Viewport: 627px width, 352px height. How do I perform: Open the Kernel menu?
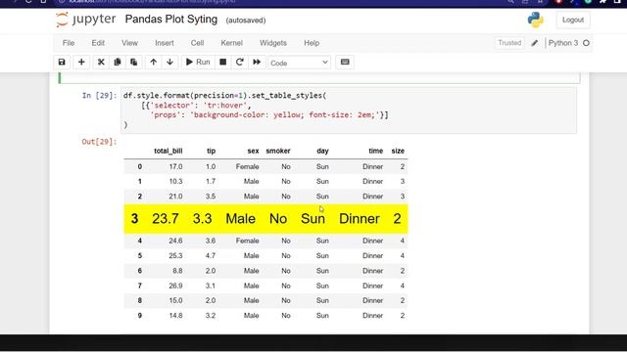231,43
